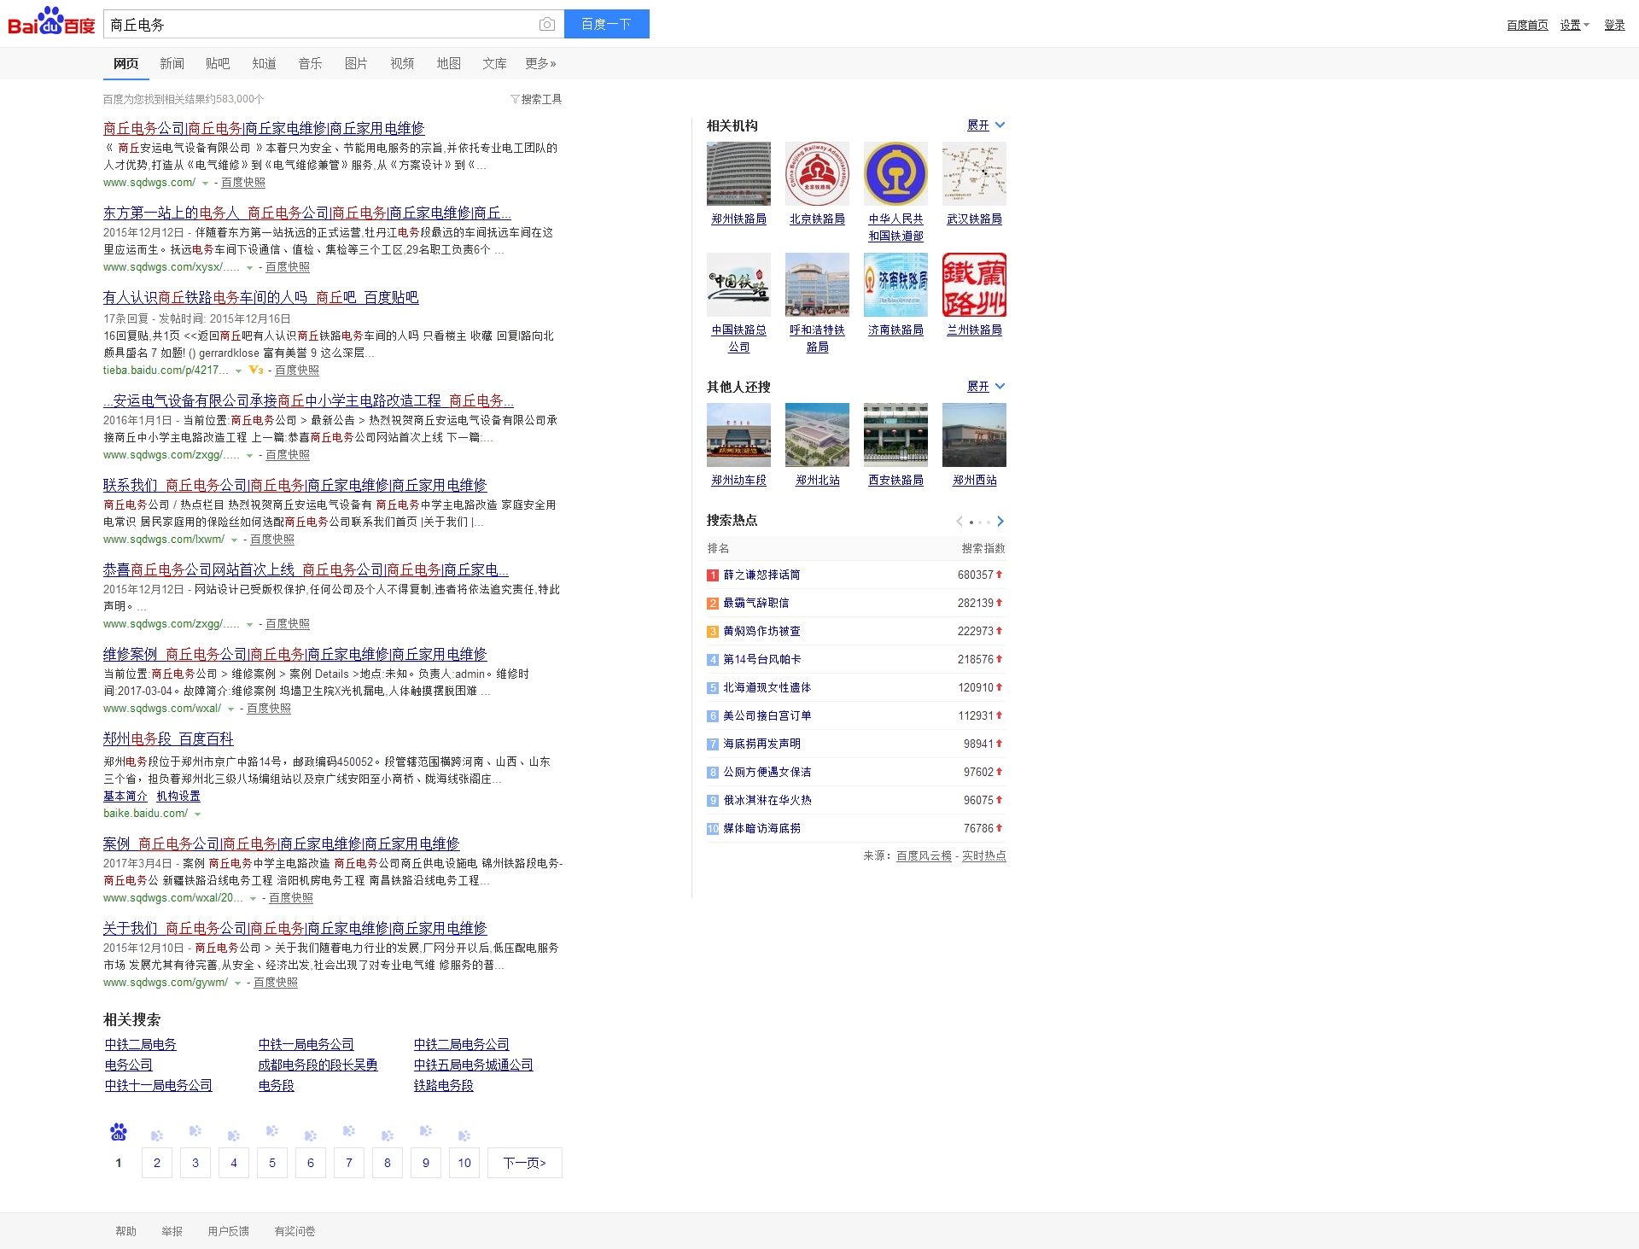The image size is (1639, 1249).
Task: Switch to the 图片 tab
Action: click(x=356, y=63)
